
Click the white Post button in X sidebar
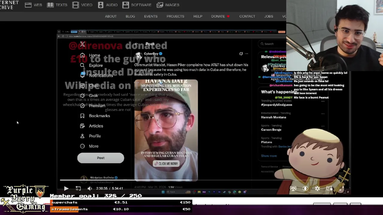(x=101, y=158)
